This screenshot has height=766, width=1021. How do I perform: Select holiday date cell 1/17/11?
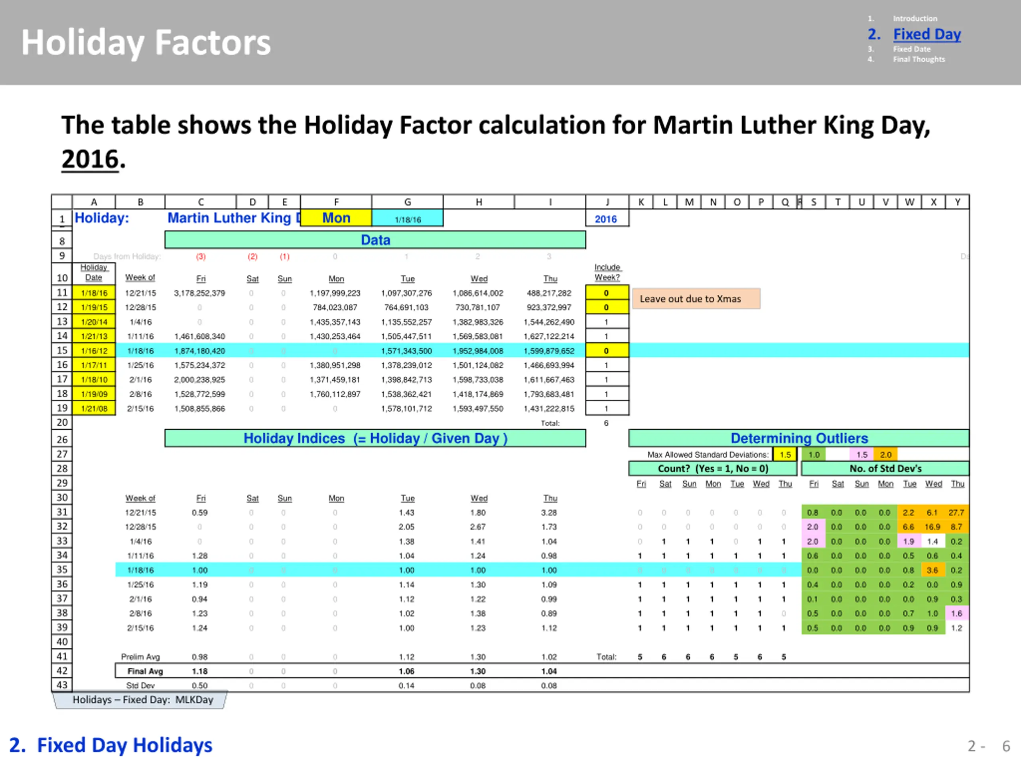(x=94, y=365)
